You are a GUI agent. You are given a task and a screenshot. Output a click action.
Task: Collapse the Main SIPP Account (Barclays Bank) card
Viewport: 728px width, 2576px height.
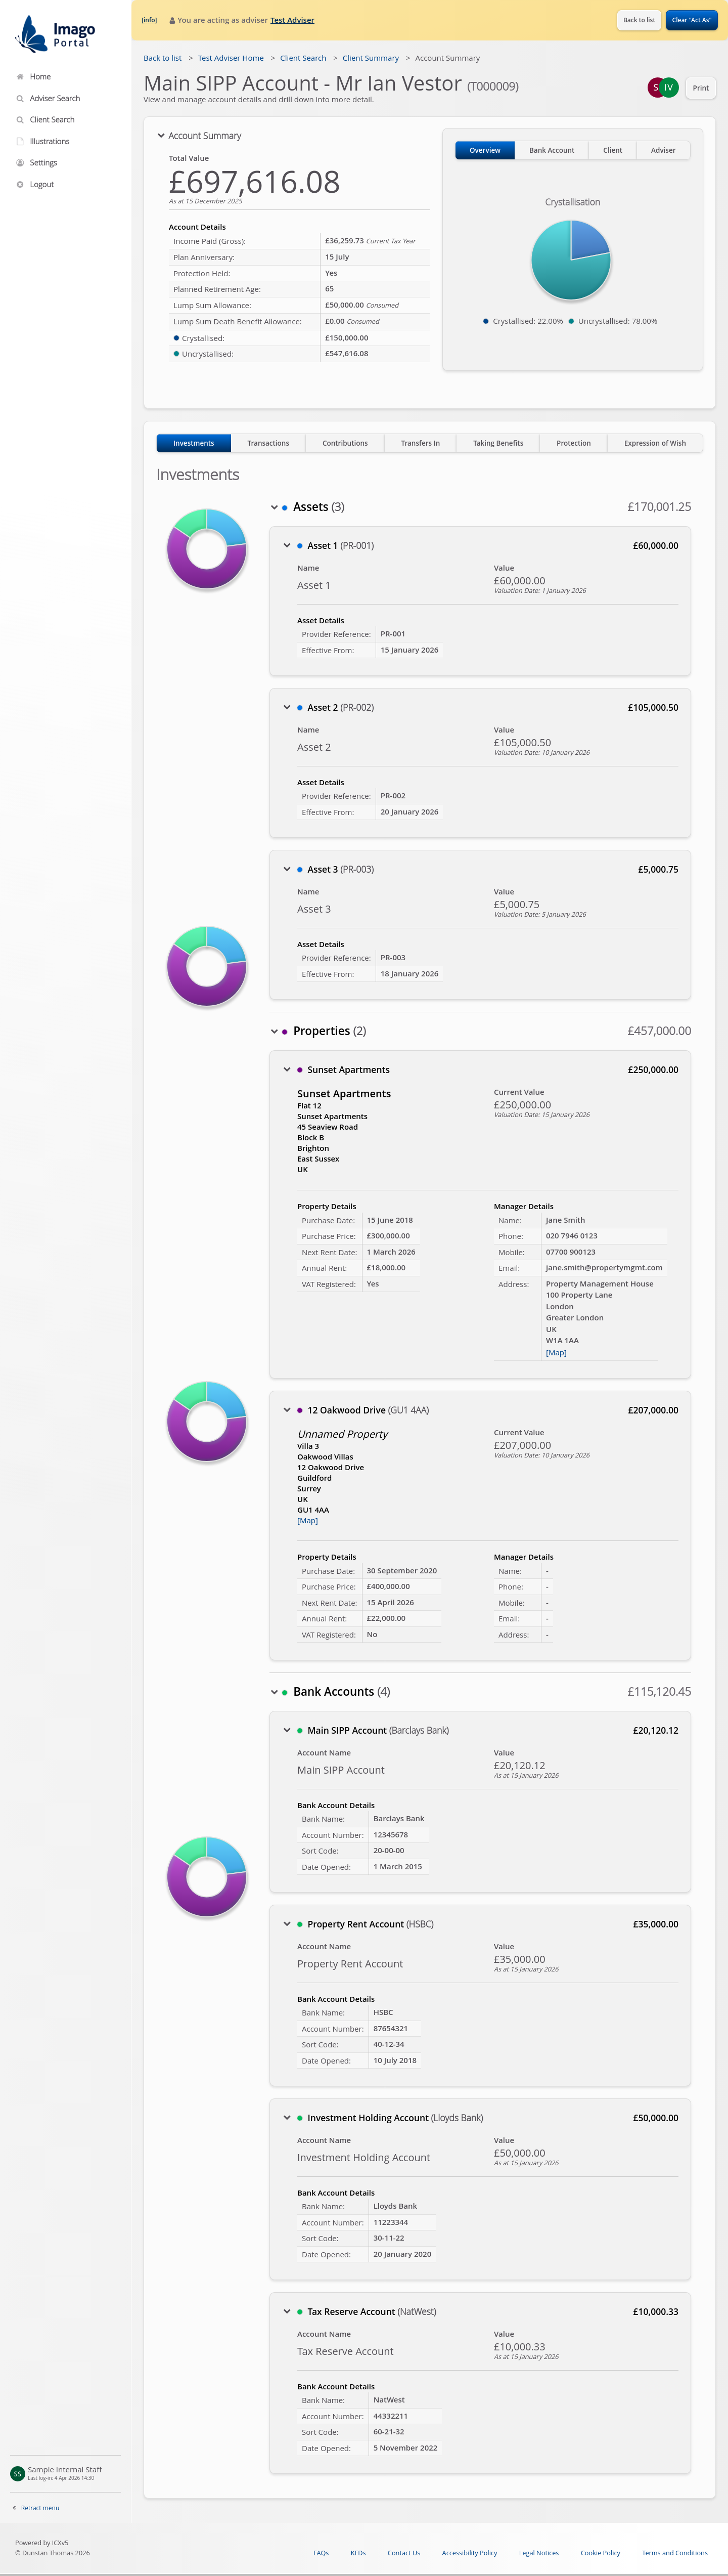click(287, 1731)
